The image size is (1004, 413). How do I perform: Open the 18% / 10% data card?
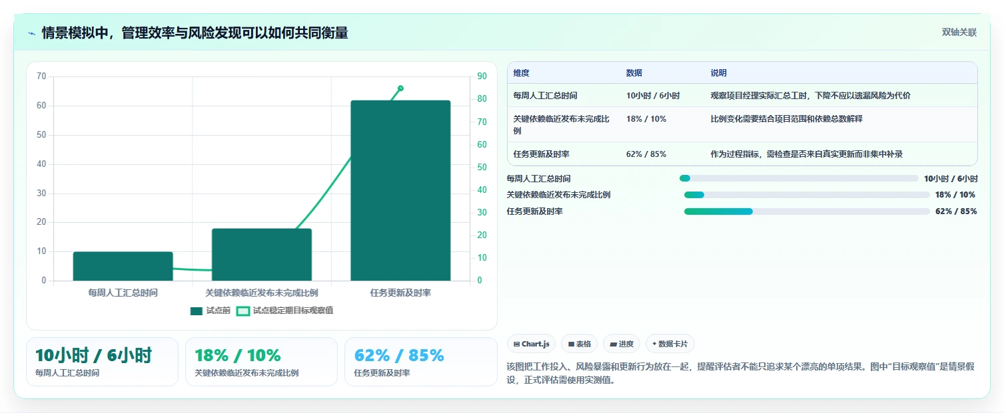click(261, 362)
